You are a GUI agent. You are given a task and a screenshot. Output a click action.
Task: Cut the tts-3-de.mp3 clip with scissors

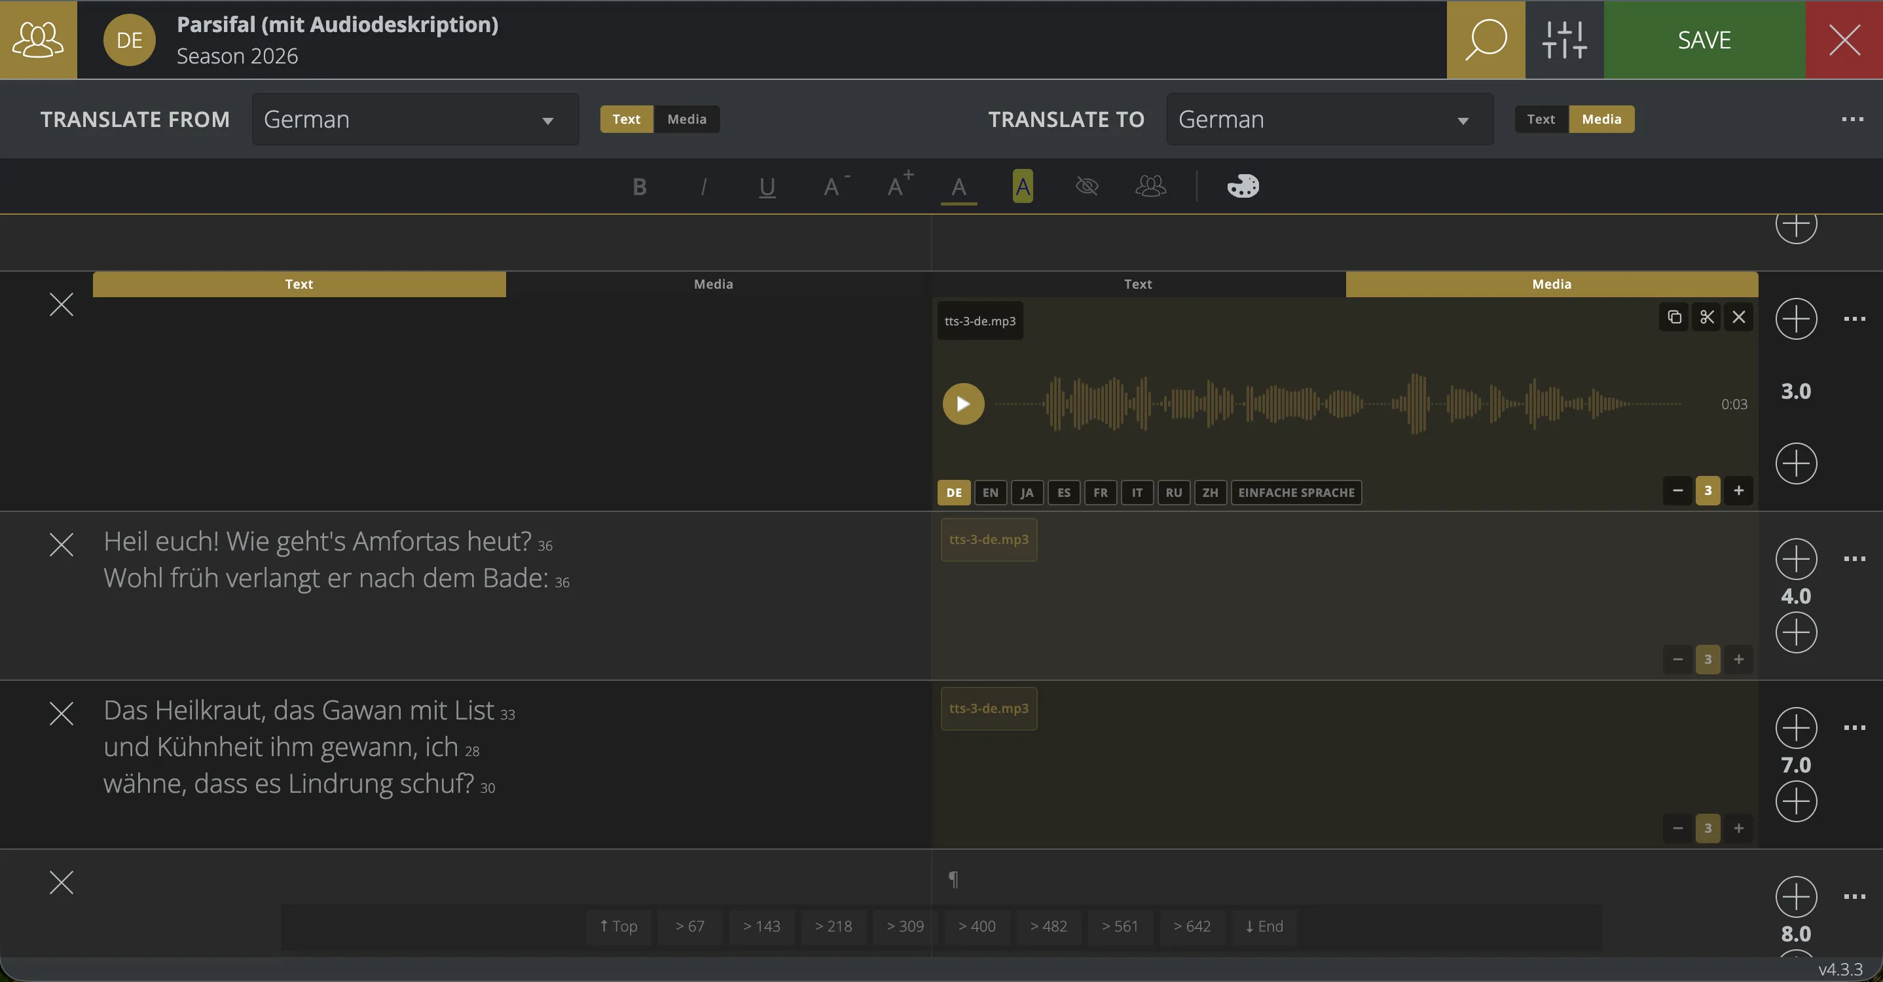(x=1706, y=317)
